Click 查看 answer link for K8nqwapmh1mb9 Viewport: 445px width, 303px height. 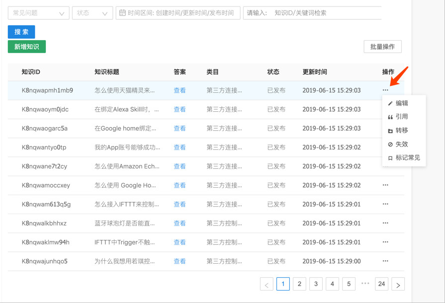(179, 90)
